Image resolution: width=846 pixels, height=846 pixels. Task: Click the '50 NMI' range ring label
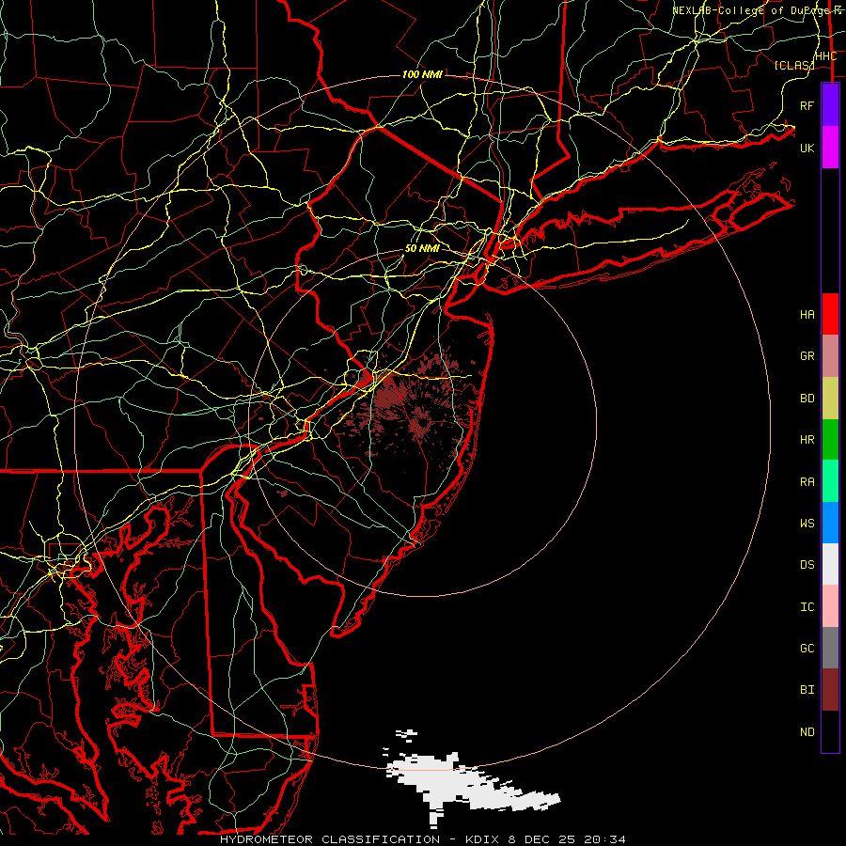[x=422, y=248]
